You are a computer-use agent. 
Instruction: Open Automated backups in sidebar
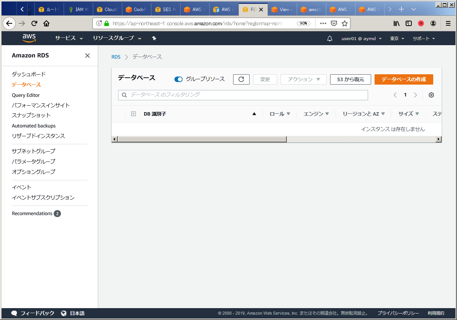(x=33, y=126)
